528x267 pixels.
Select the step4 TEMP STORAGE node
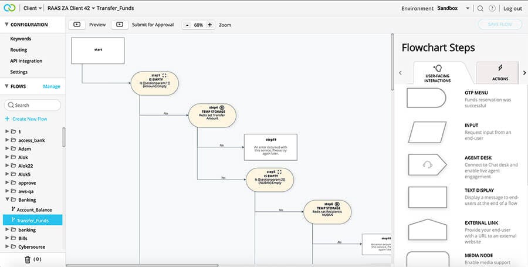212,116
